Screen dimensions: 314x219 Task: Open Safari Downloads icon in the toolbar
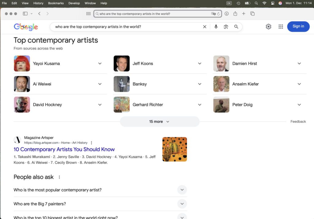(226, 13)
